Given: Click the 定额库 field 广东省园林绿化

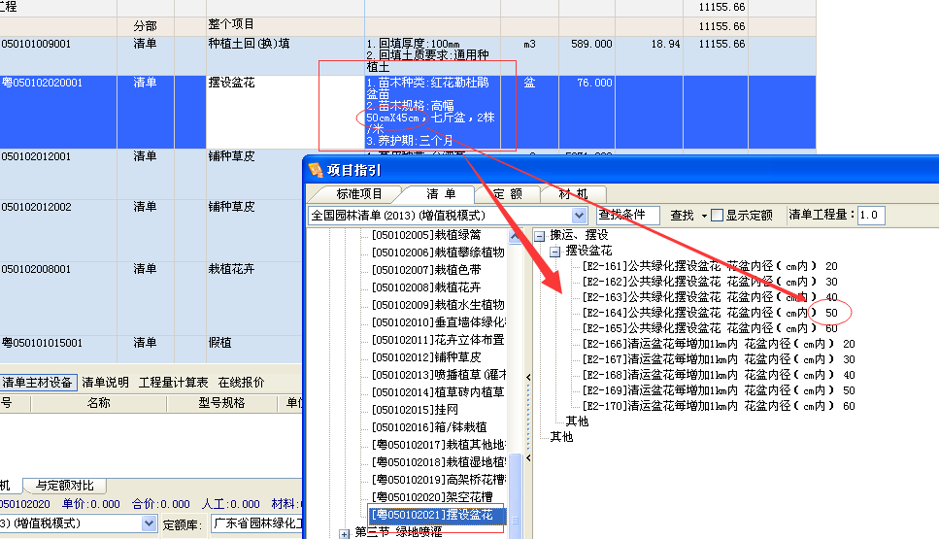Looking at the screenshot, I should click(257, 523).
